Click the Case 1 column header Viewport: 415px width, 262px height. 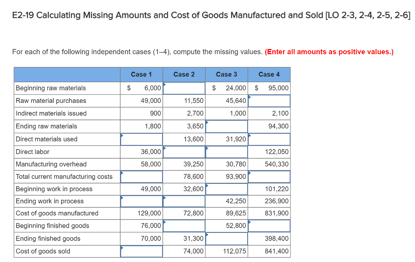click(x=141, y=75)
